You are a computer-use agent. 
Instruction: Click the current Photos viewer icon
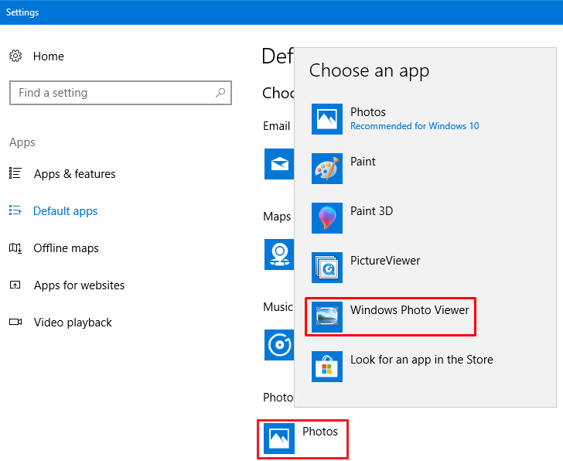pyautogui.click(x=279, y=439)
